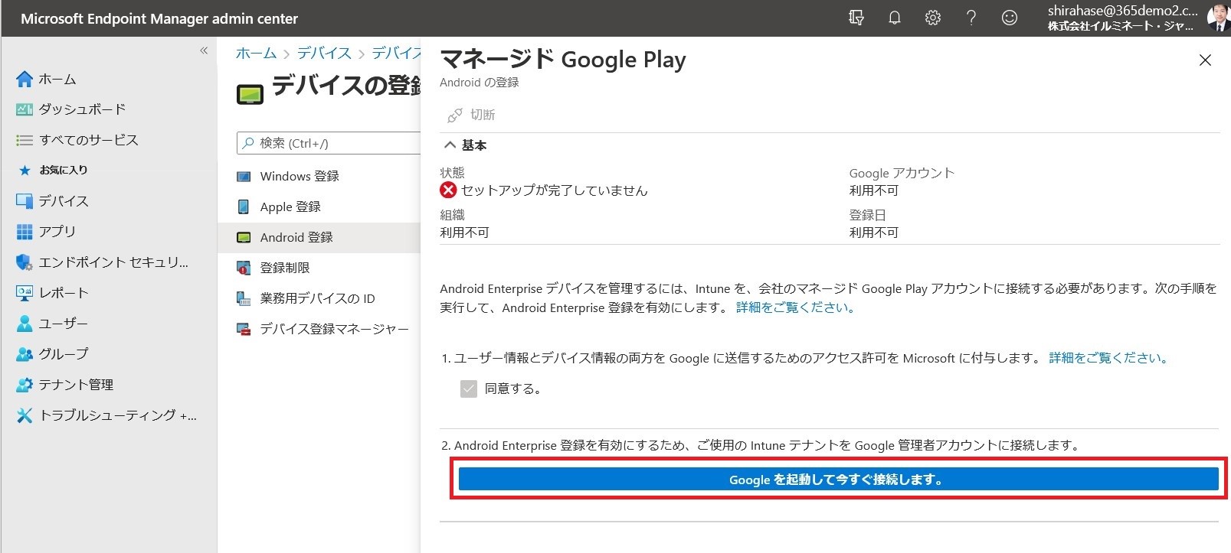Collapse the left navigation sidebar

(x=204, y=50)
